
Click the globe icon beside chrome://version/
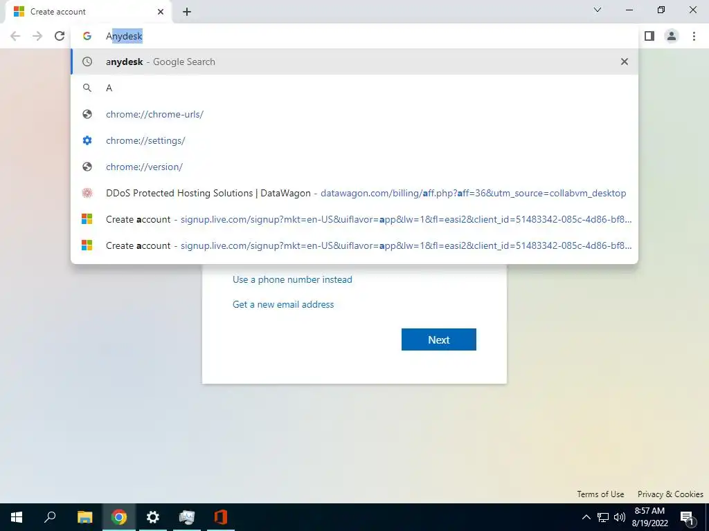click(87, 167)
